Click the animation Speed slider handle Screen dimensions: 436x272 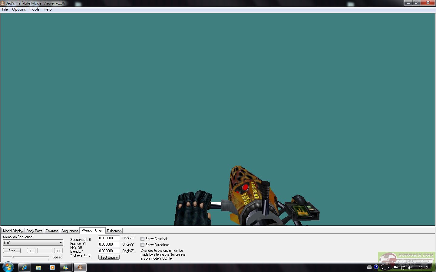pos(13,257)
